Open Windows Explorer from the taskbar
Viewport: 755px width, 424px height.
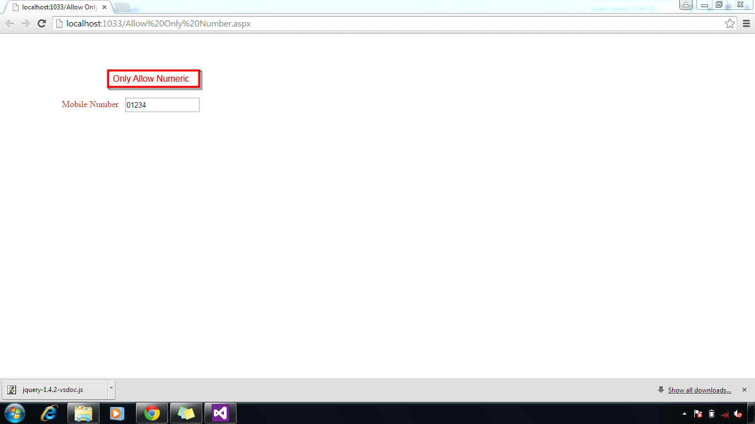click(x=83, y=412)
